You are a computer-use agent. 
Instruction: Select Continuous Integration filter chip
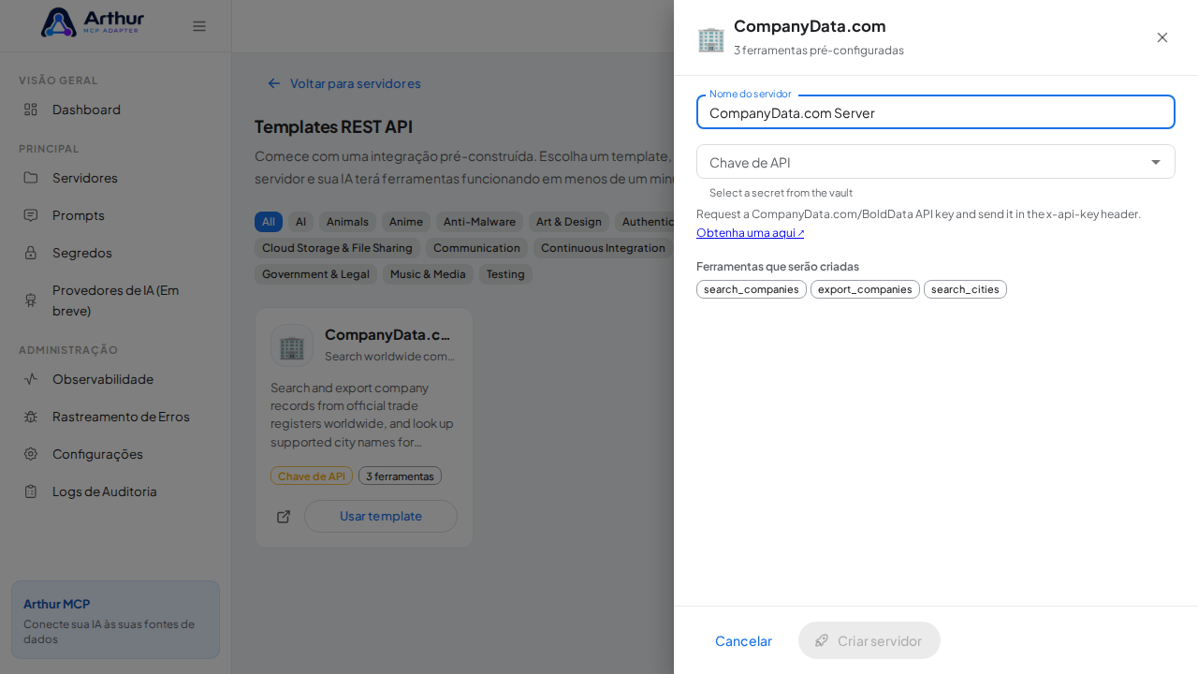point(603,248)
